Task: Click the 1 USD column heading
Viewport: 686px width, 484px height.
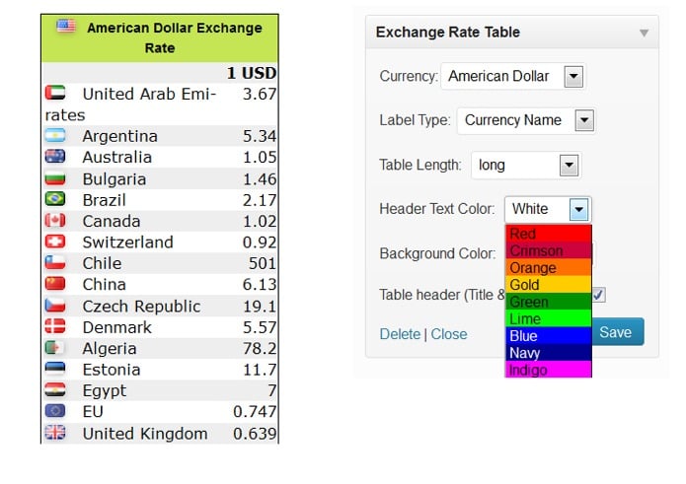Action: (x=251, y=73)
